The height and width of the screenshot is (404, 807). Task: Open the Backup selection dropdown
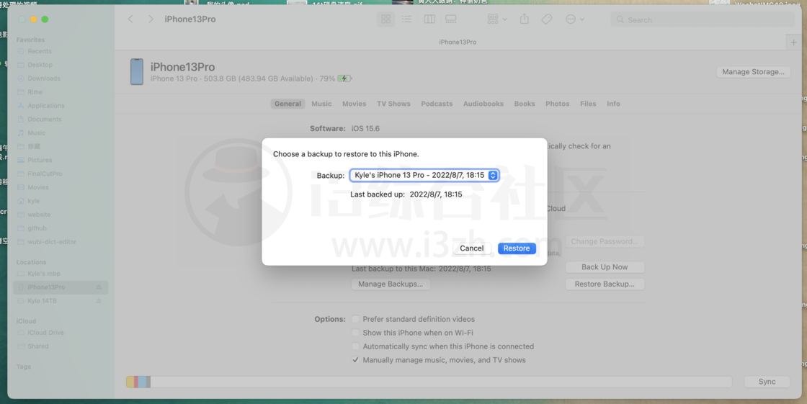pos(424,175)
